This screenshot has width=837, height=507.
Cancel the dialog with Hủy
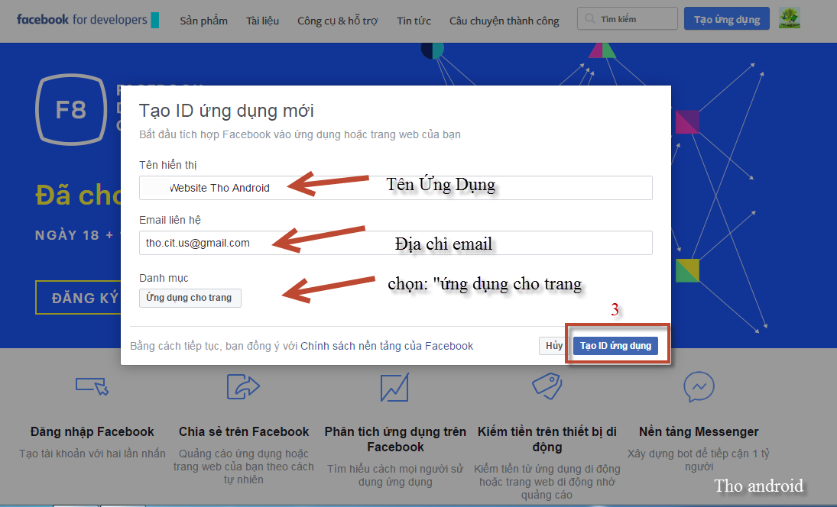pyautogui.click(x=553, y=345)
